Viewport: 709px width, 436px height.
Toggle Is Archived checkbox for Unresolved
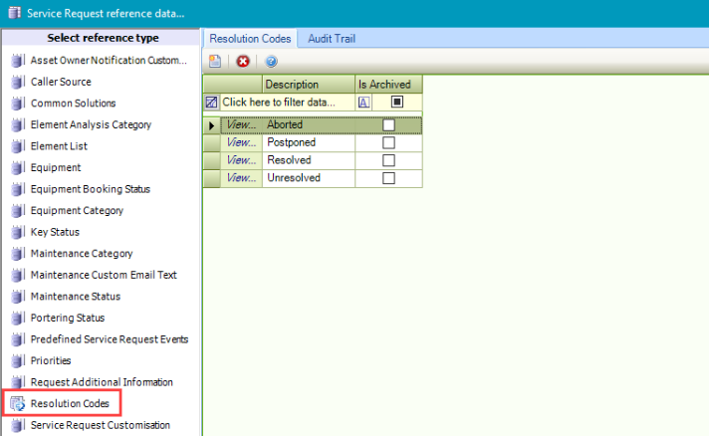pos(389,178)
